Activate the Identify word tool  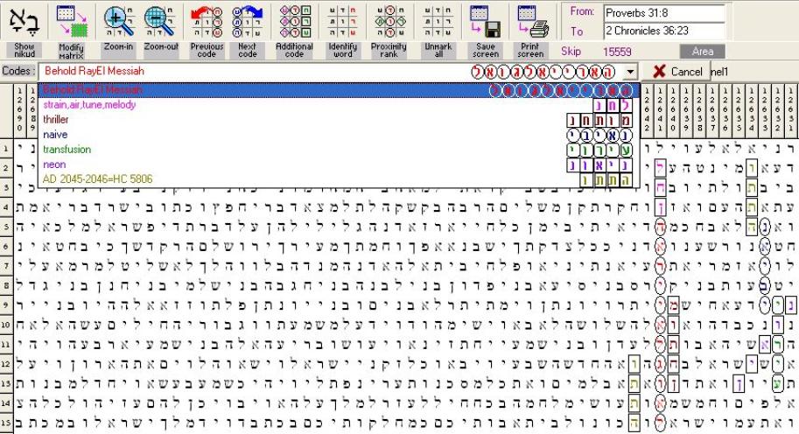[342, 21]
